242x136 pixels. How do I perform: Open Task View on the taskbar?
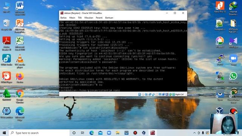tap(82, 133)
